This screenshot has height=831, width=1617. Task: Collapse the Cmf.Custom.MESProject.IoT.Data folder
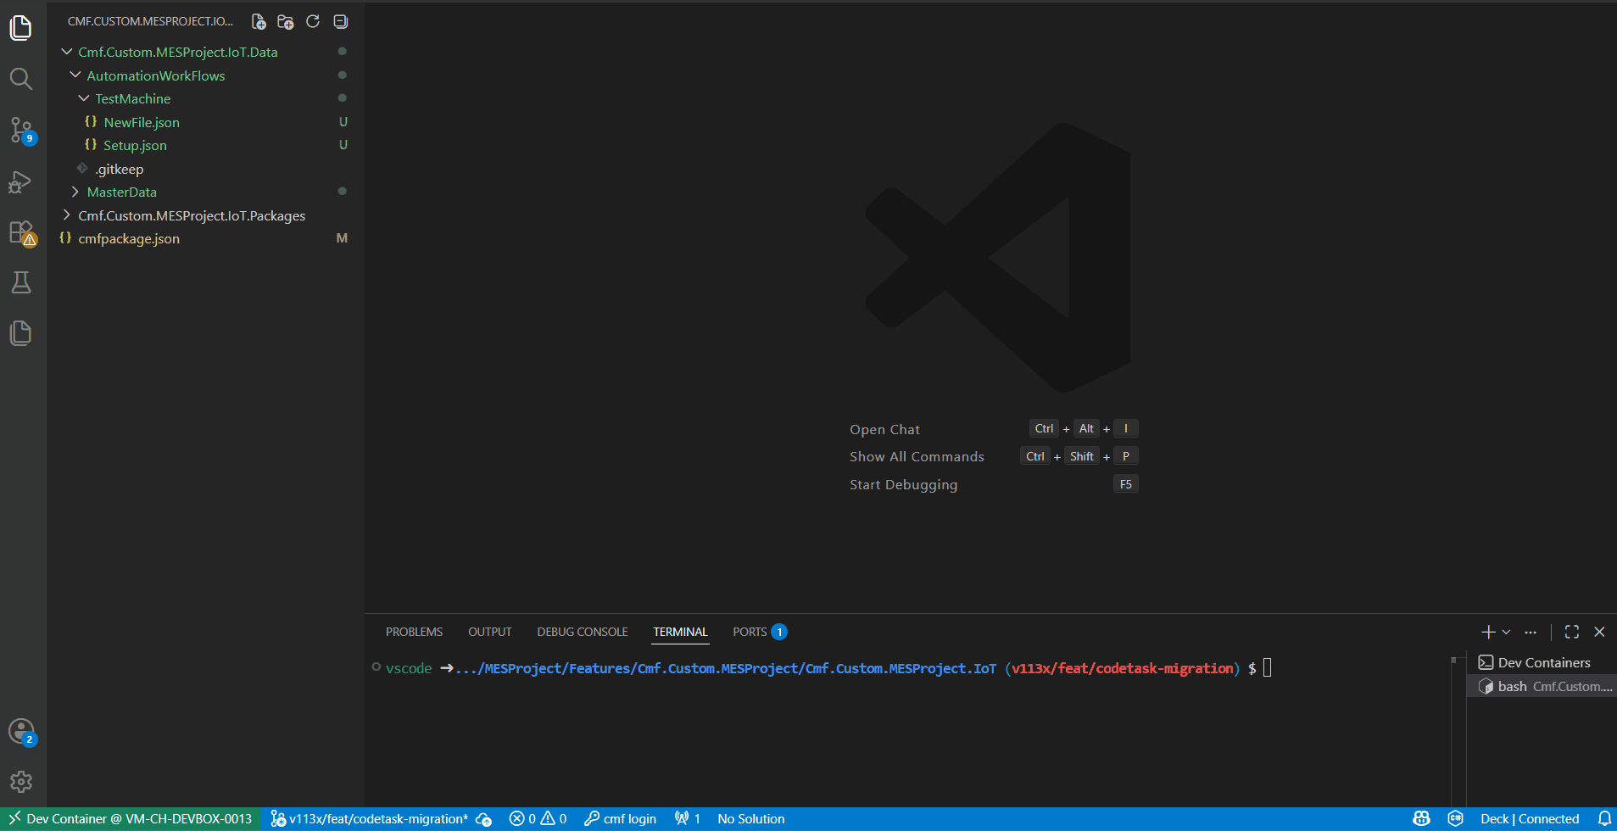(x=205, y=52)
